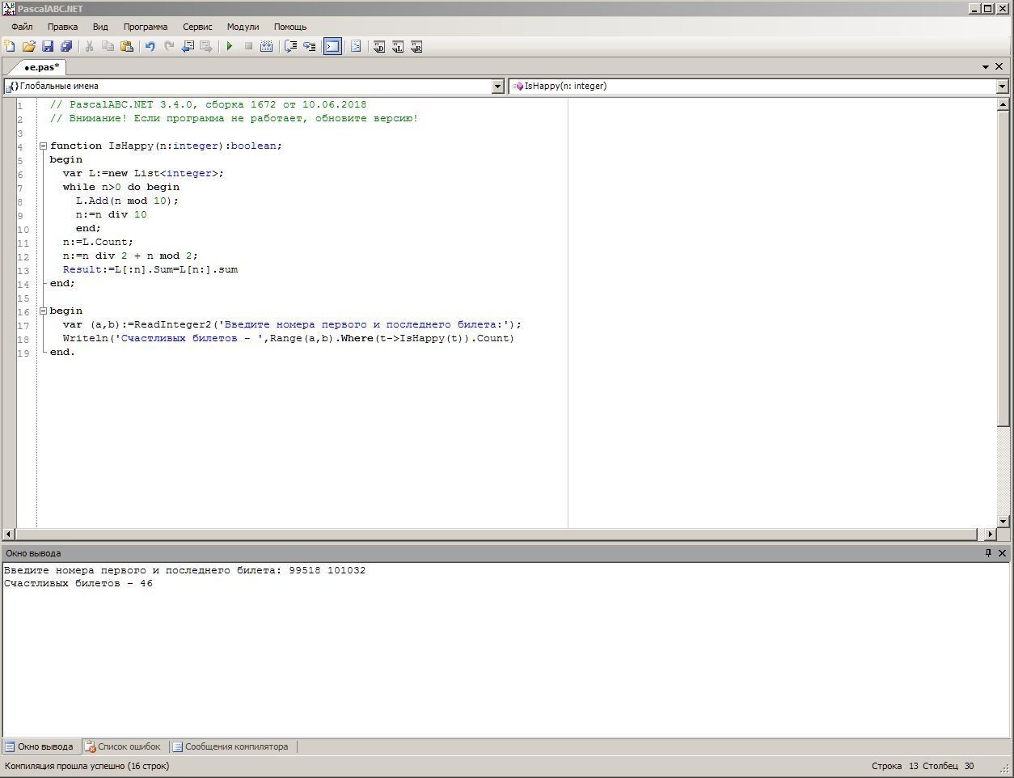Open the Глобальные имена dropdown

coord(498,87)
